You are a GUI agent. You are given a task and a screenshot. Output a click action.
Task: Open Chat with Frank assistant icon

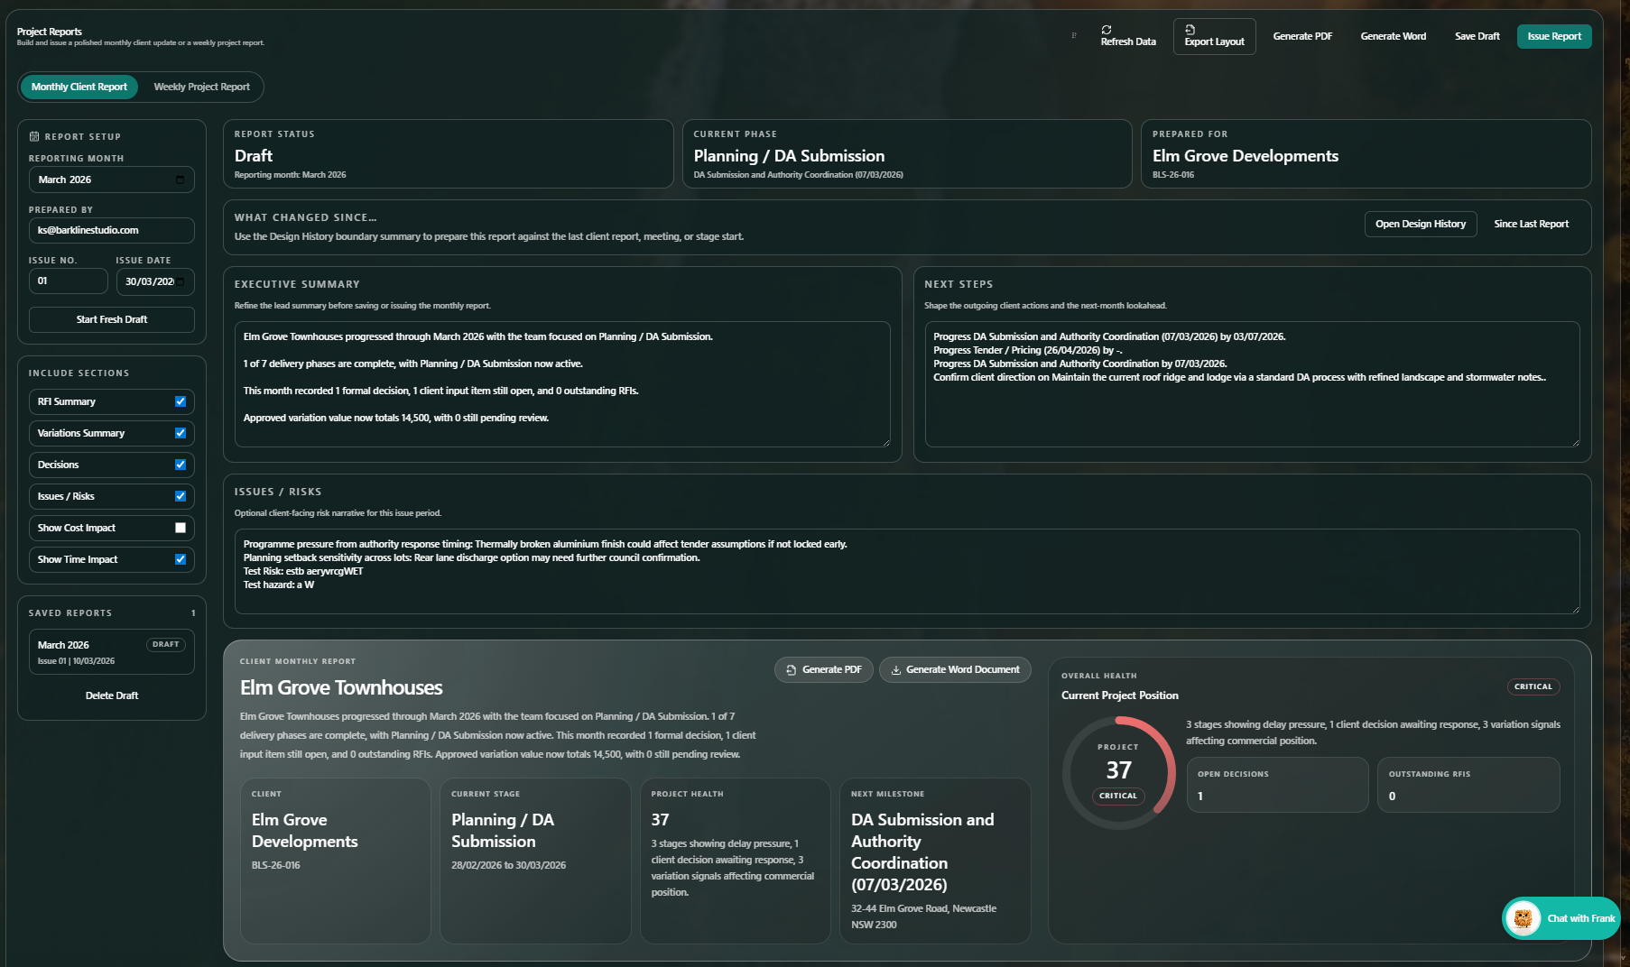[x=1524, y=917]
